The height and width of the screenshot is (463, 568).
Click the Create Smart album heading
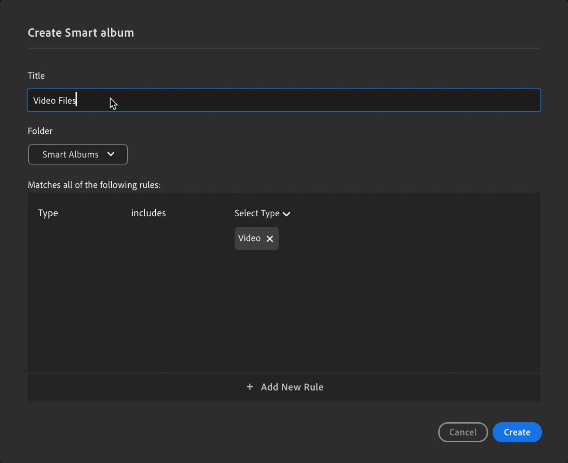pos(81,33)
